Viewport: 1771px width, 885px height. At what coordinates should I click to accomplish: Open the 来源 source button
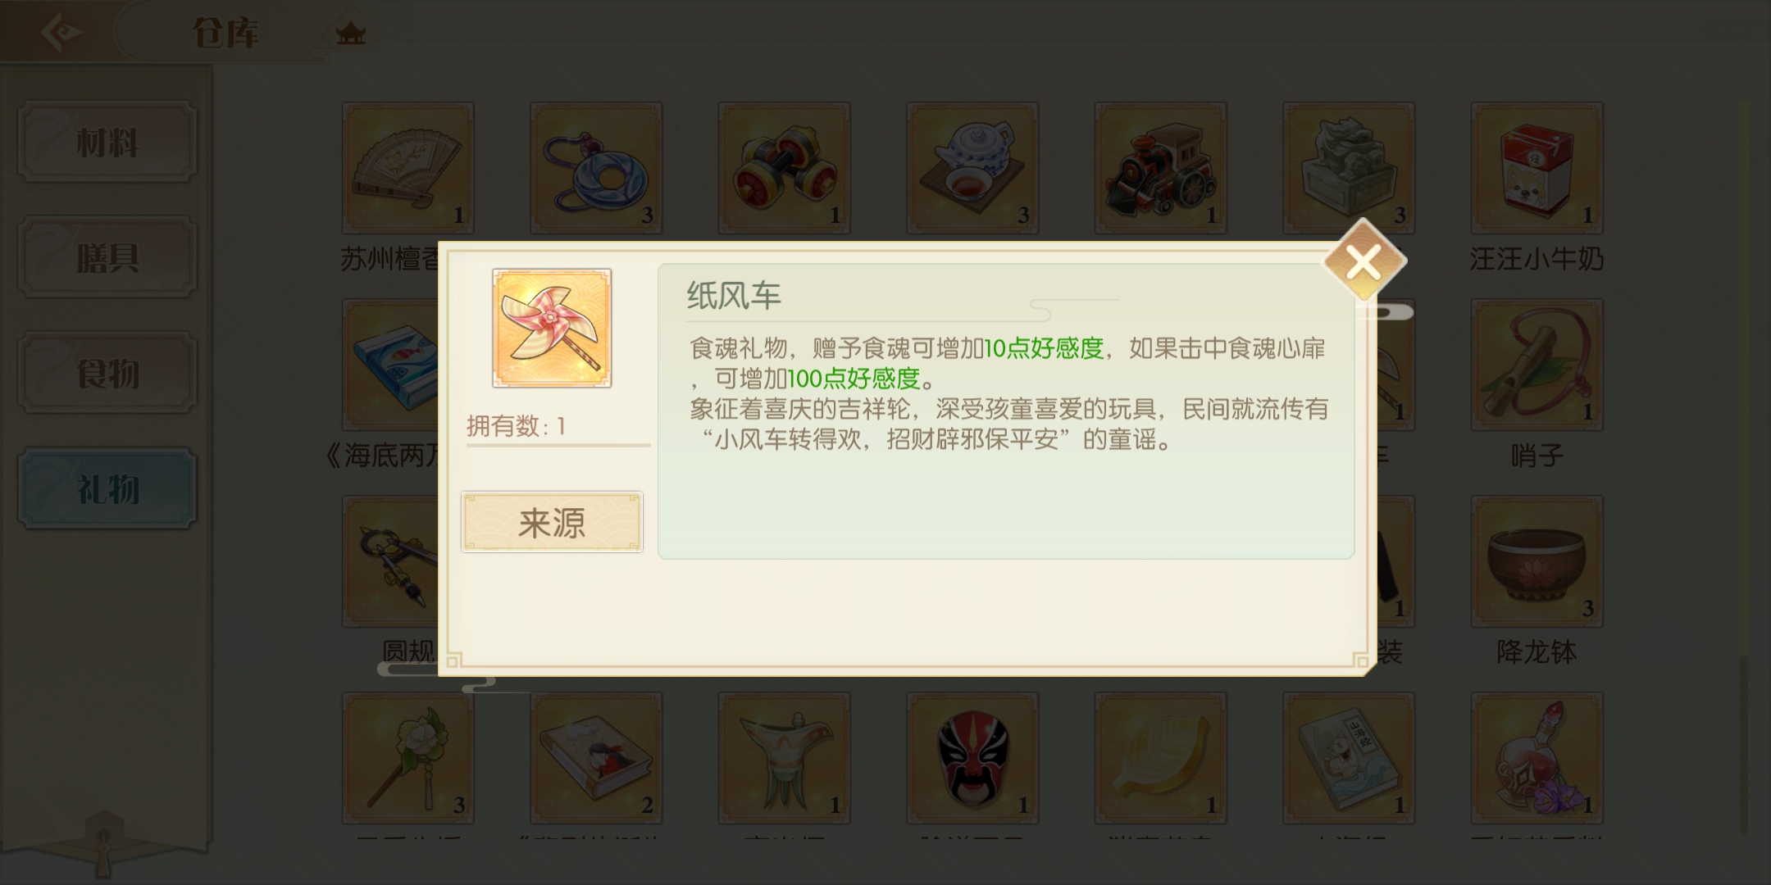click(x=552, y=522)
